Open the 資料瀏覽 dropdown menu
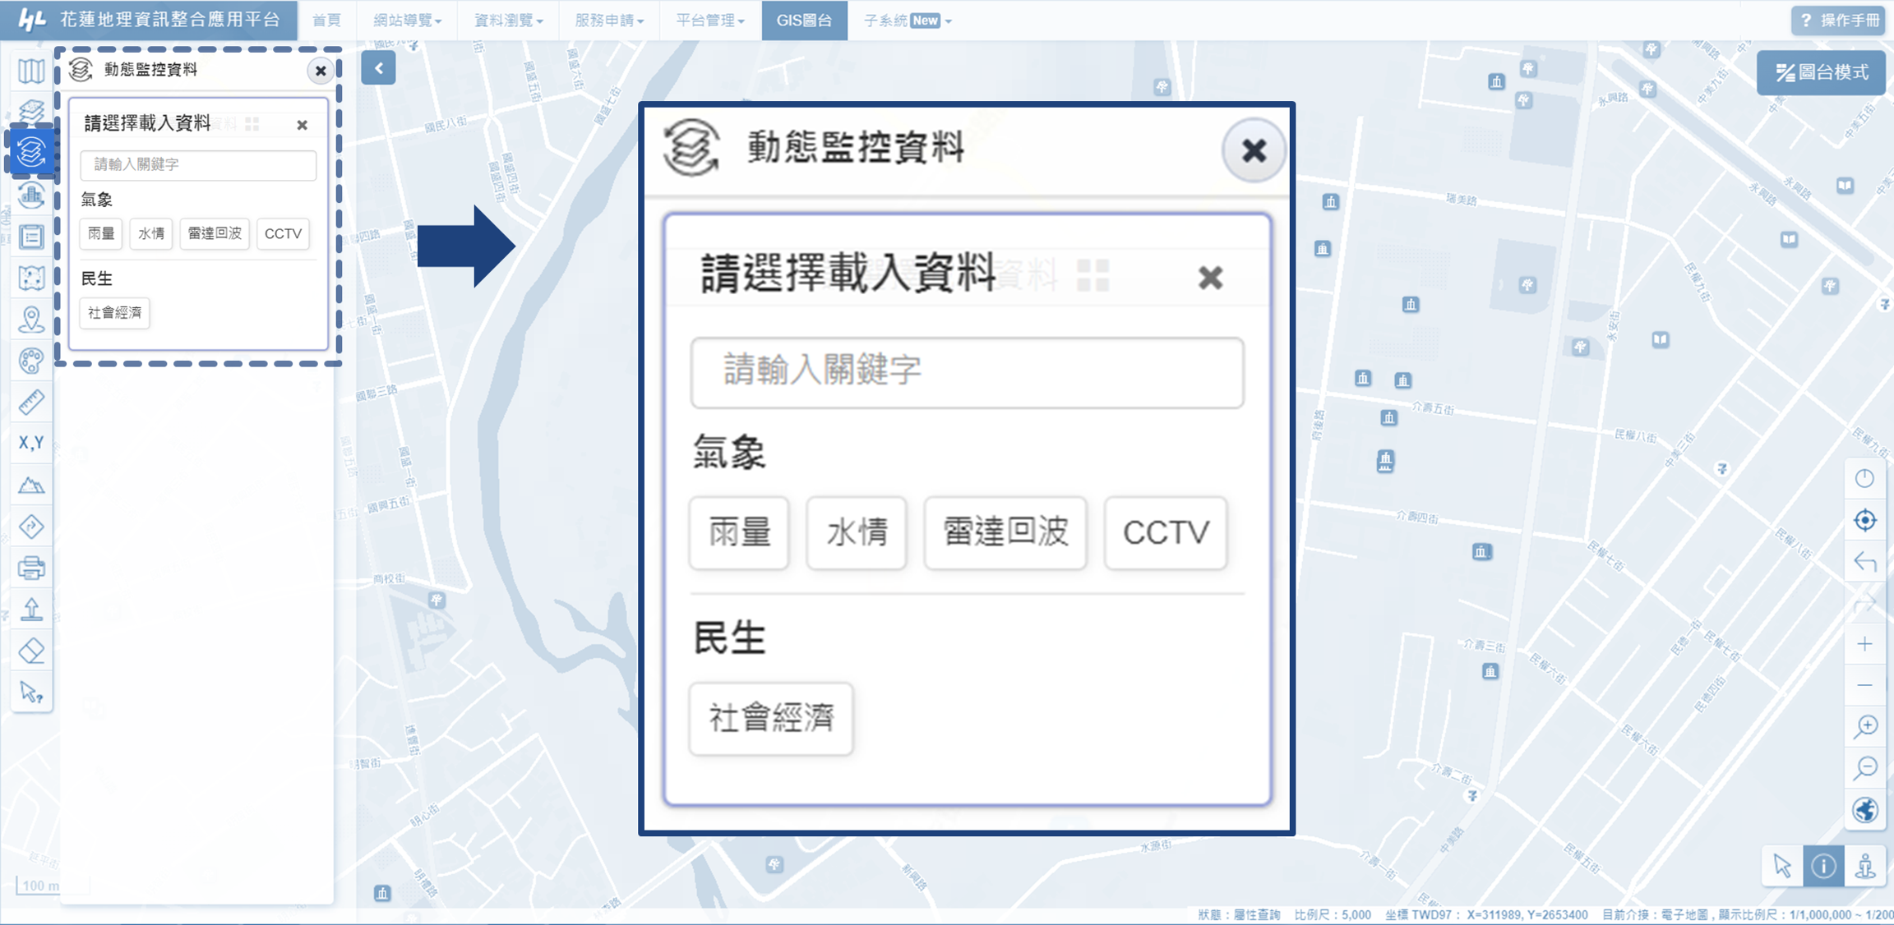The image size is (1894, 925). point(508,21)
